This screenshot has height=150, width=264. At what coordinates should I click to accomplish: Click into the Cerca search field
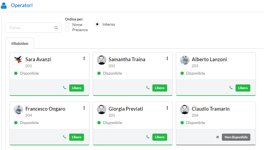(x=30, y=28)
